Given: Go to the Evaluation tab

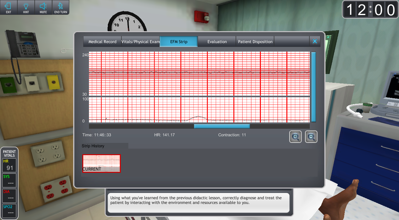Looking at the screenshot, I should click(217, 42).
